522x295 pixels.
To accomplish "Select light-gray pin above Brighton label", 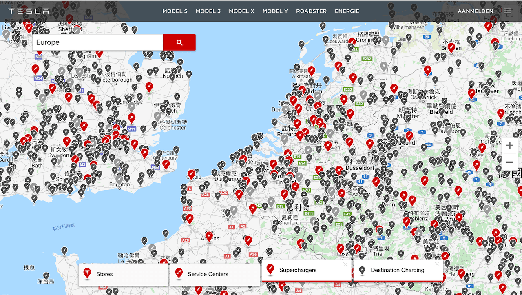I will [x=119, y=179].
